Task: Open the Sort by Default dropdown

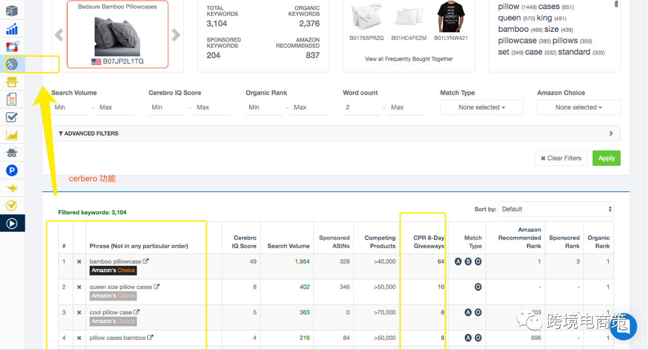Action: click(556, 209)
